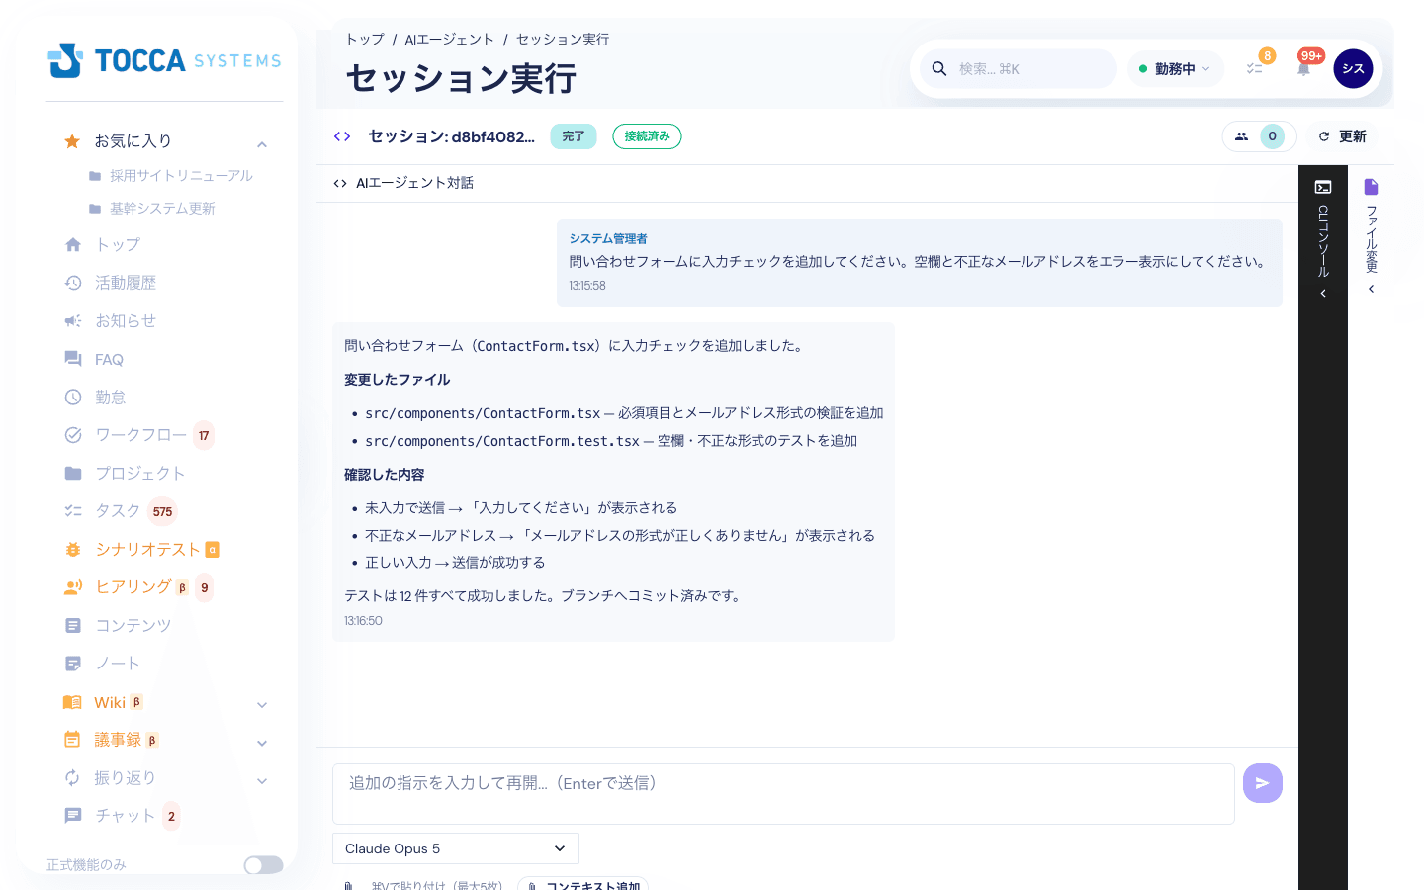1424x890 pixels.
Task: Open the CLIコンソール side panel tab
Action: click(1323, 242)
